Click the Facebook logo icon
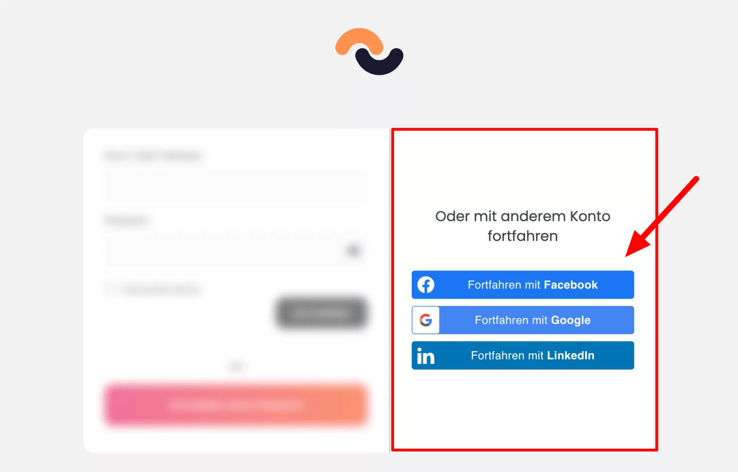The width and height of the screenshot is (738, 472). click(x=426, y=285)
